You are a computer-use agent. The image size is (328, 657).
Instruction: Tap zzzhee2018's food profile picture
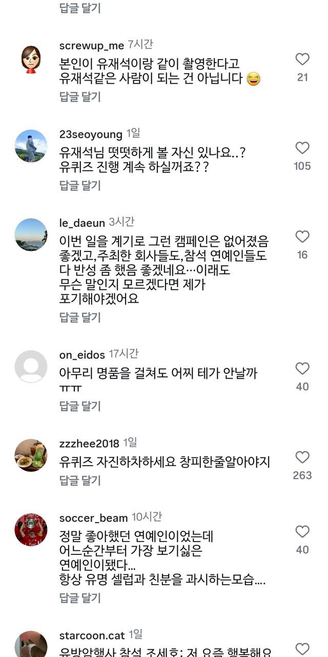point(31,455)
